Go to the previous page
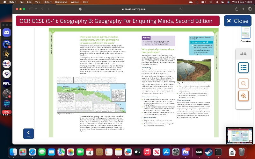 coord(28,134)
